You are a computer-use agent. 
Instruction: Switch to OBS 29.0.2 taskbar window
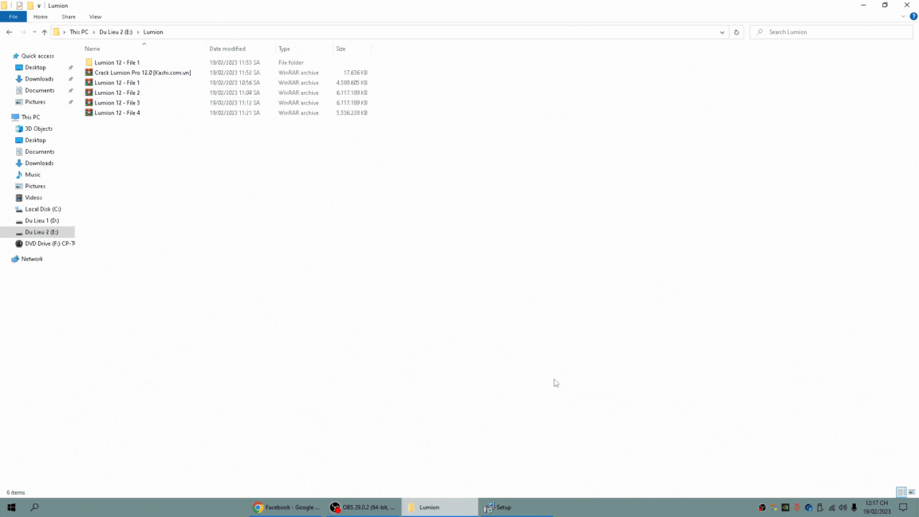click(x=363, y=507)
